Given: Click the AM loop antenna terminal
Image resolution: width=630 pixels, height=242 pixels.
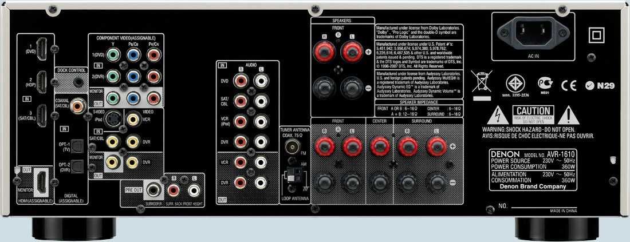Looking at the screenshot, I should click(293, 176).
